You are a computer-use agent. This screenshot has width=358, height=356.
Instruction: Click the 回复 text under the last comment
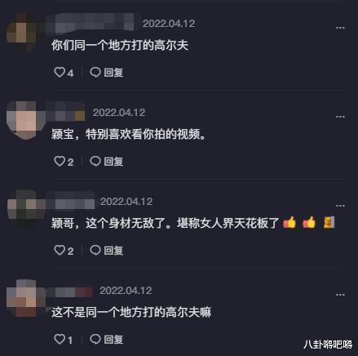[113, 340]
